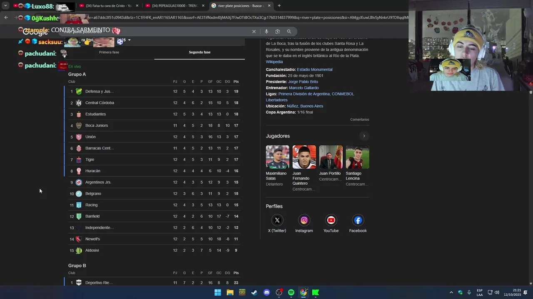This screenshot has height=299, width=533.
Task: Click the magnifier search icon
Action: pos(289,32)
